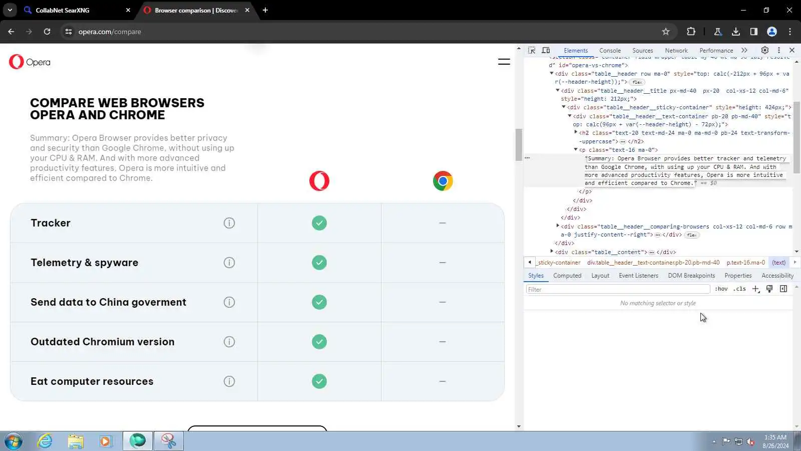Open Windows Explorer from taskbar

(x=76, y=441)
